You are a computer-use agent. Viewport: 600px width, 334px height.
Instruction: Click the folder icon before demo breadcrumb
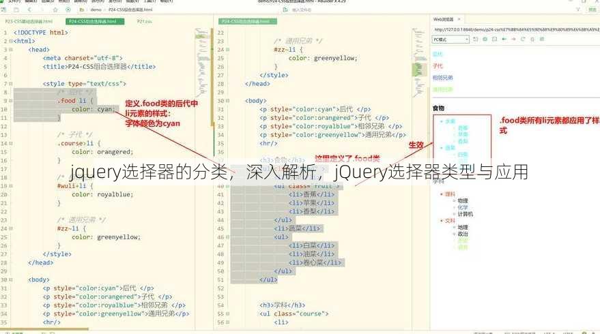click(x=81, y=10)
